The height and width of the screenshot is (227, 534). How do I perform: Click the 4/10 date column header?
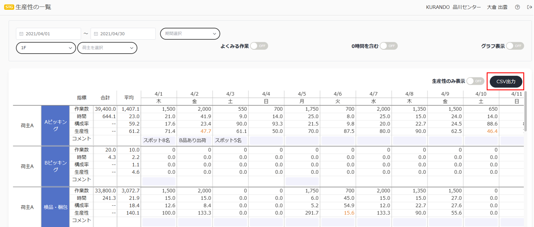(x=481, y=94)
